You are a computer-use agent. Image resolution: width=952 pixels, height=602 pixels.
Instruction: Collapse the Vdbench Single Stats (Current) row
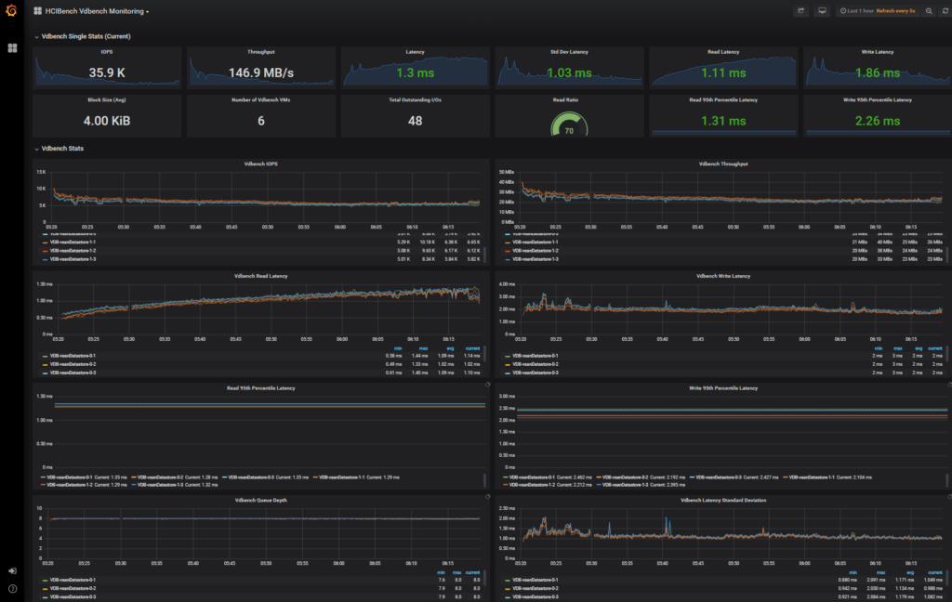pos(85,36)
